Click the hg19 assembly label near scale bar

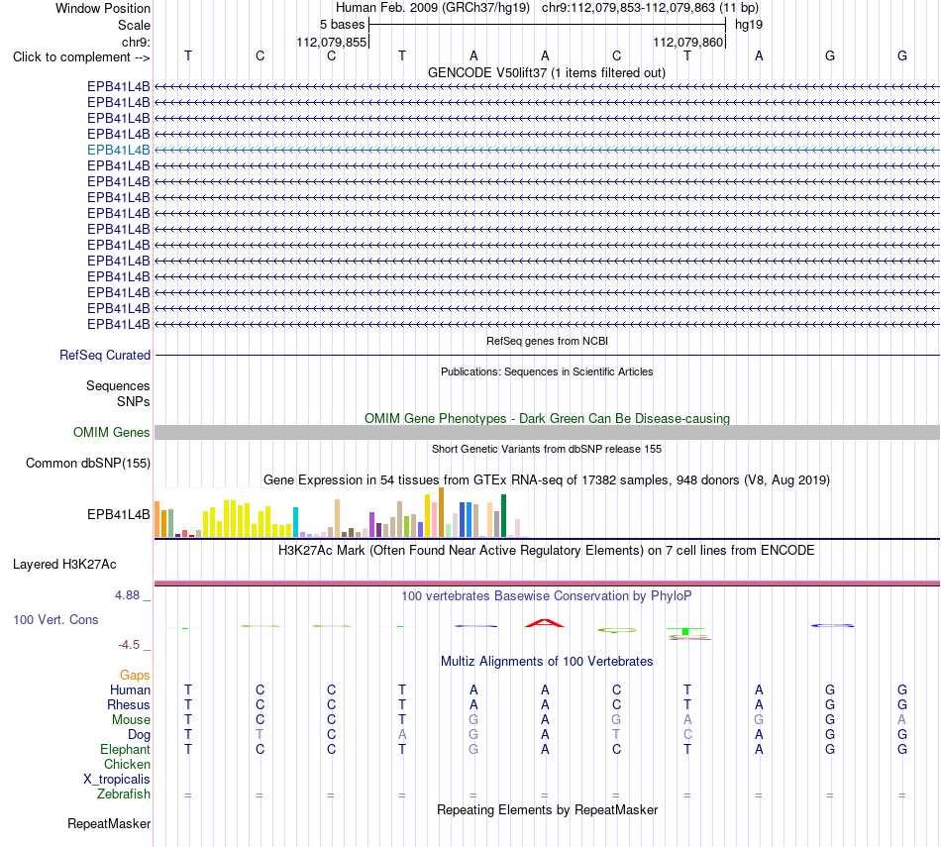pos(749,25)
